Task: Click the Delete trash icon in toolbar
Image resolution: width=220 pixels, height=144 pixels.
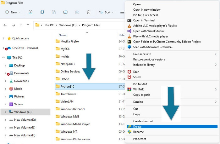Action: click(x=89, y=12)
